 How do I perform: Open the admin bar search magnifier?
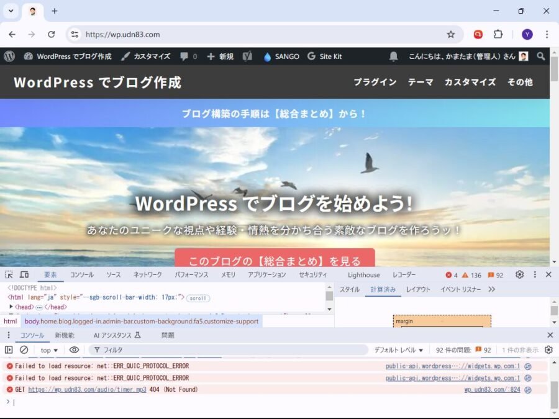(541, 56)
